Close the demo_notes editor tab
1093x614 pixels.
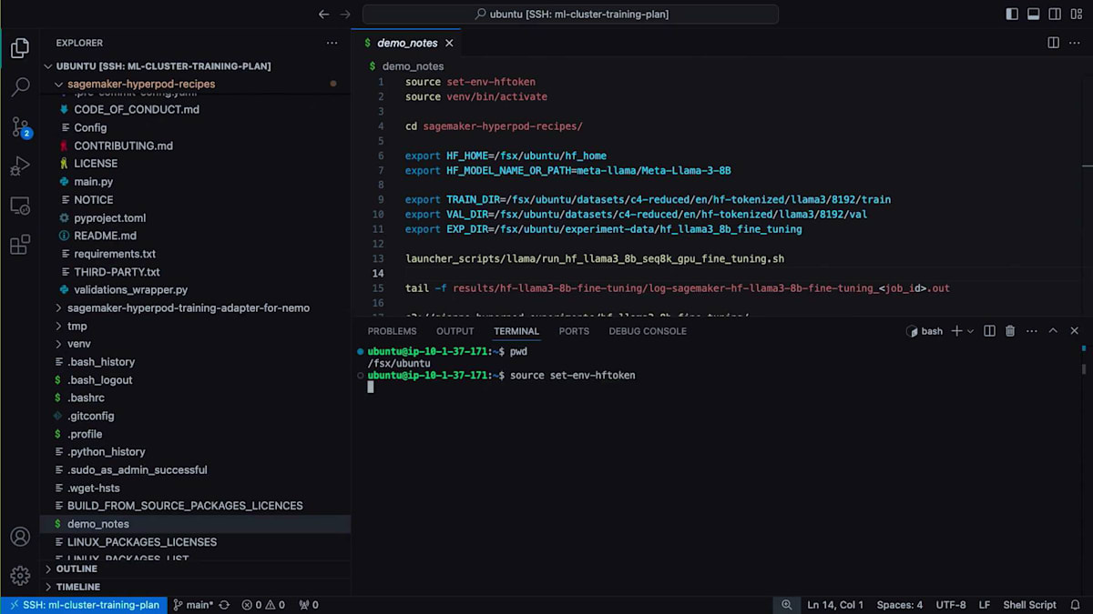coord(449,43)
